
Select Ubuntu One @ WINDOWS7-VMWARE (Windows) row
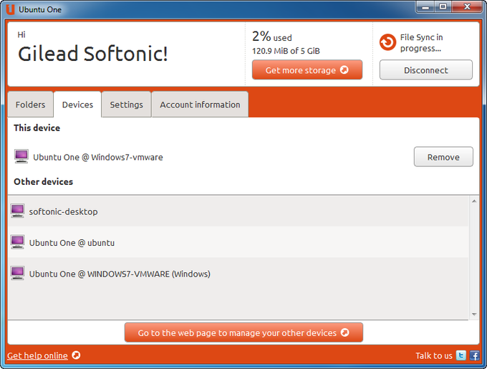[x=238, y=273]
